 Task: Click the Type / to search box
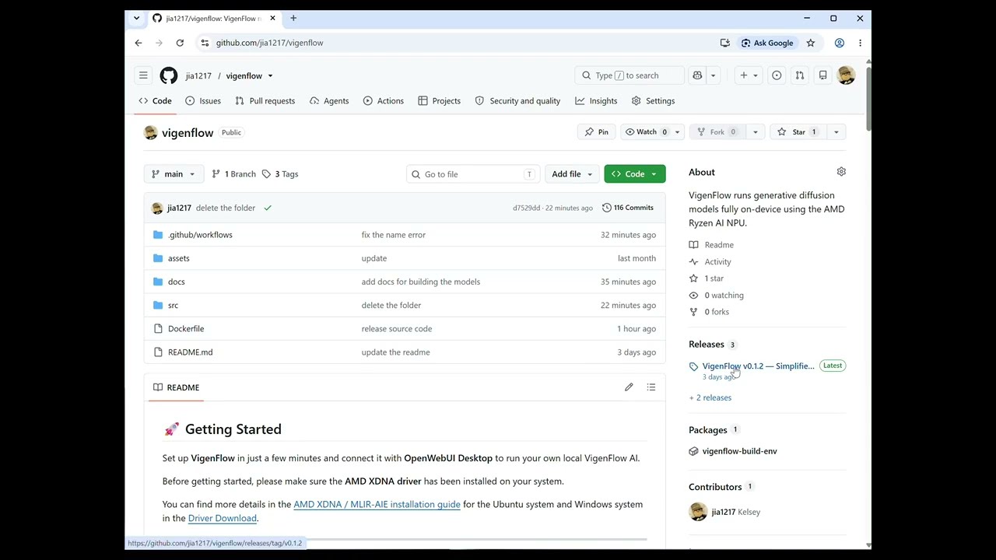[630, 75]
